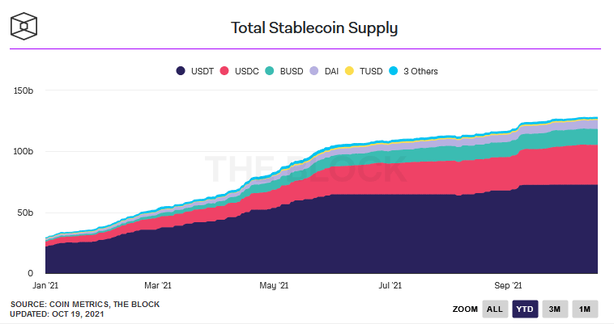Screen dimensions: 614x324
Task: Zoom chart to 1M
Action: (x=584, y=309)
